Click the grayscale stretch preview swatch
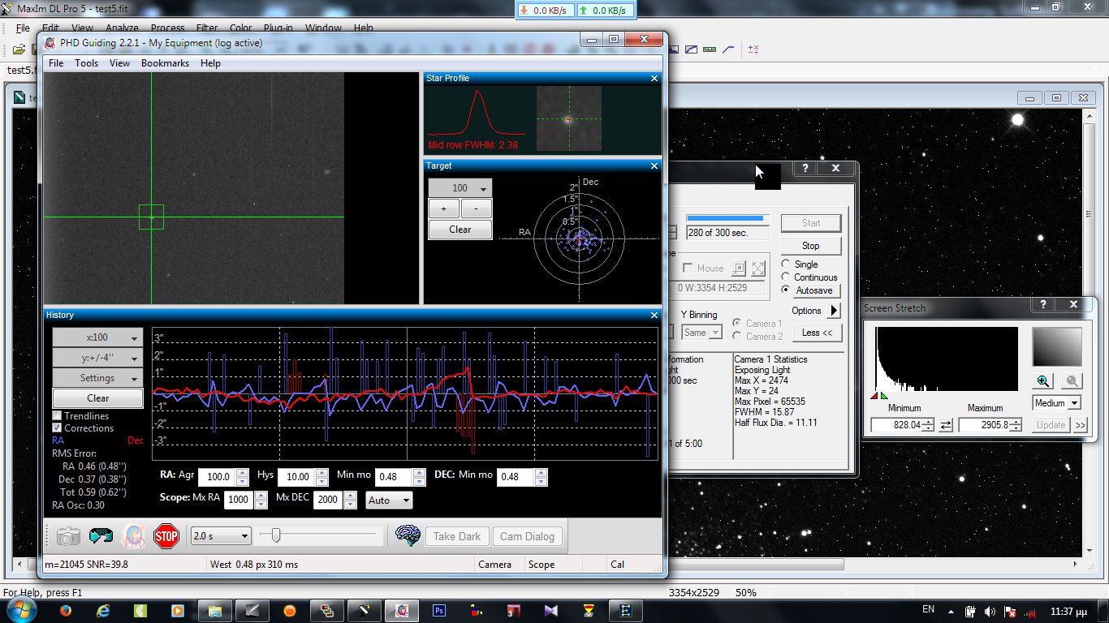The image size is (1109, 623). (x=1057, y=347)
